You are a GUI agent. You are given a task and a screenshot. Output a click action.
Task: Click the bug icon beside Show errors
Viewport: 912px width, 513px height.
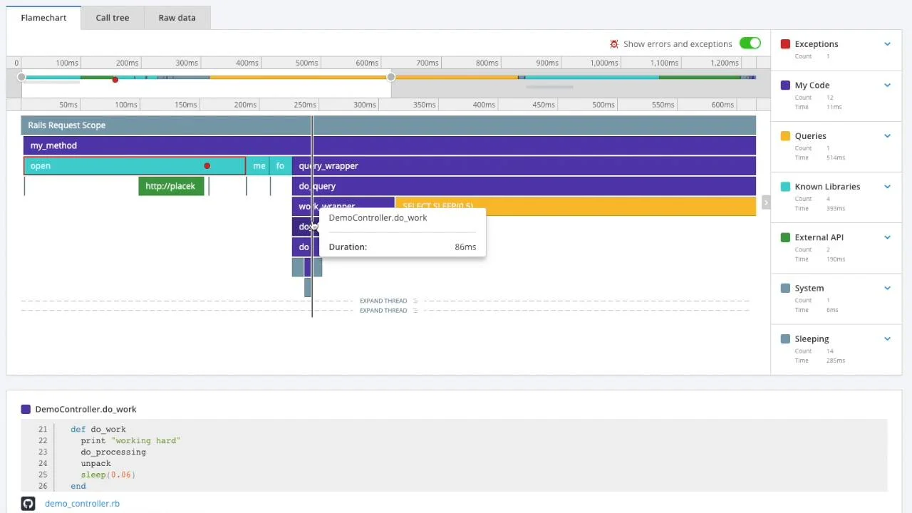pyautogui.click(x=614, y=44)
